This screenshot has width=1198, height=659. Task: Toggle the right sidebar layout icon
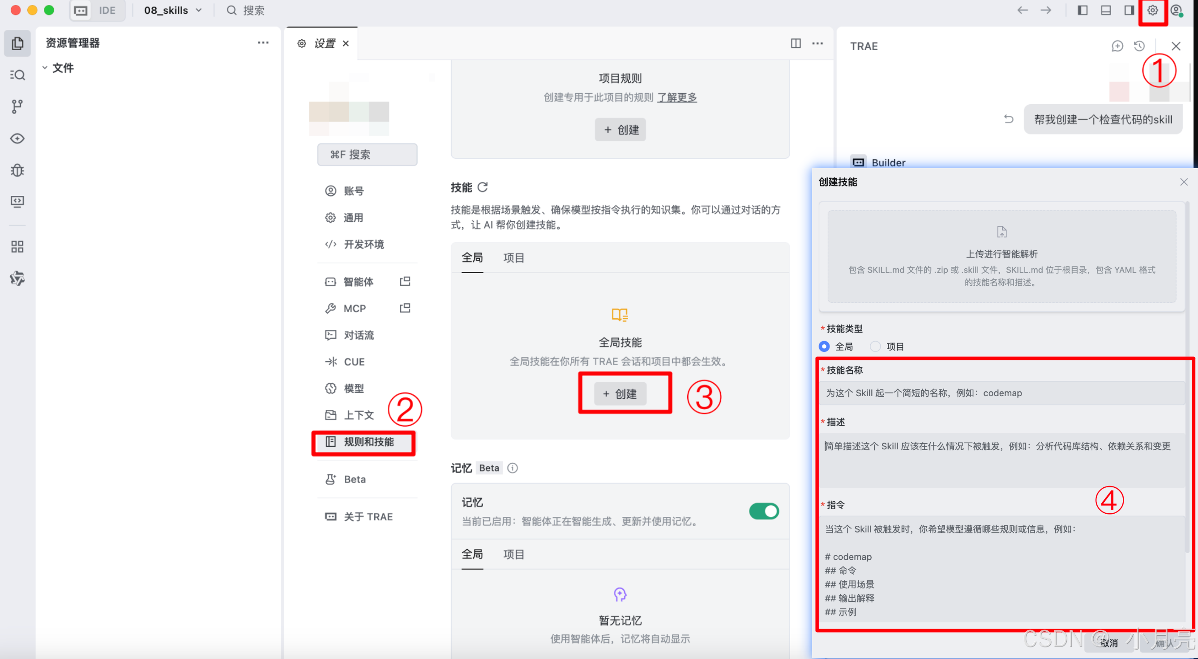tap(1129, 10)
